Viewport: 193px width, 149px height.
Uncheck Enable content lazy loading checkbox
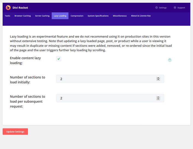click(x=59, y=59)
